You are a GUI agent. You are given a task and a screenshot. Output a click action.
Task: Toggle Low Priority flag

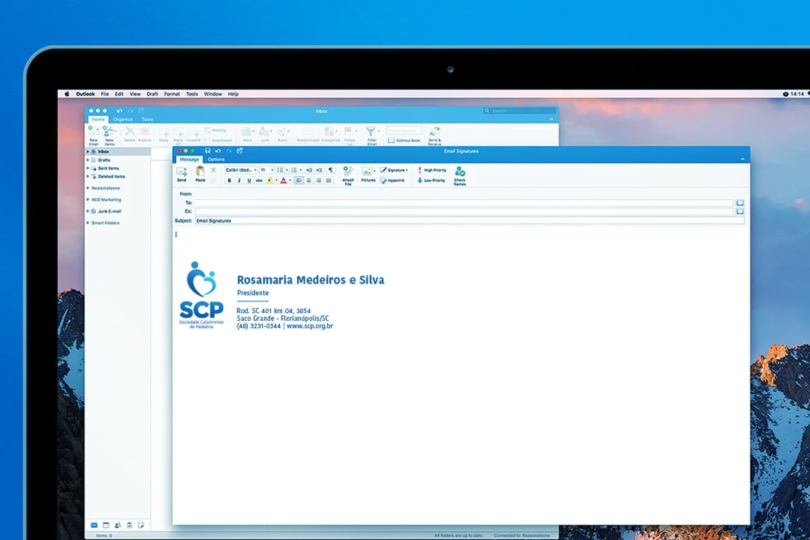[x=431, y=180]
